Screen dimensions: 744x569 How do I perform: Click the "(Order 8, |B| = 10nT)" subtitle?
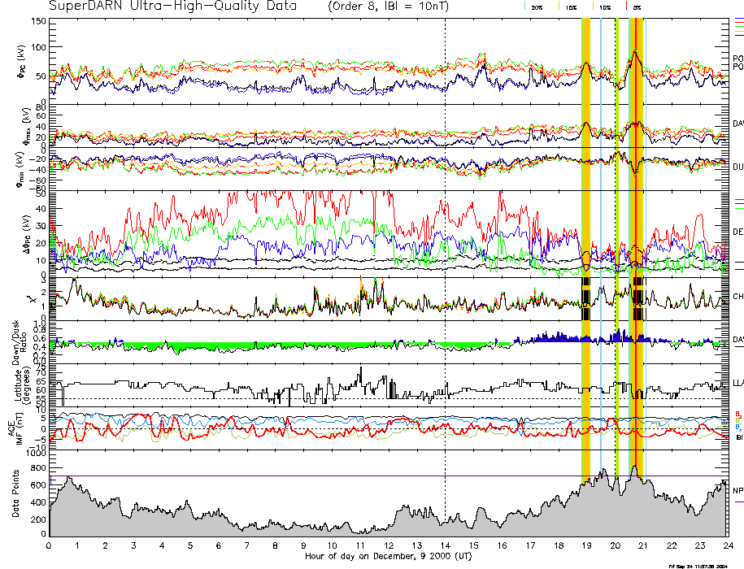coord(388,7)
